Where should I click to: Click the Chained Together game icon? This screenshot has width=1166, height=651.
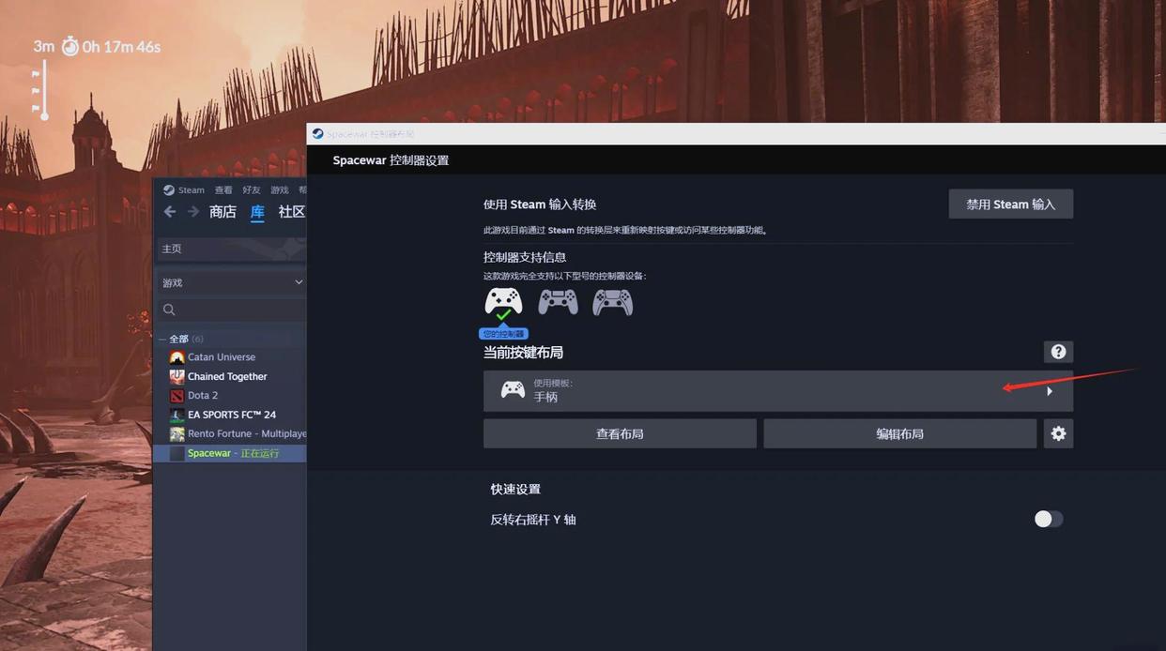click(176, 376)
